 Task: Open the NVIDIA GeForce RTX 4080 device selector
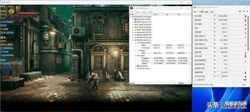pos(209,85)
